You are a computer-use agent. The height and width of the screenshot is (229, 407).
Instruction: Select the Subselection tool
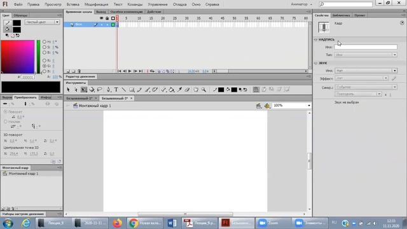[x=76, y=90]
